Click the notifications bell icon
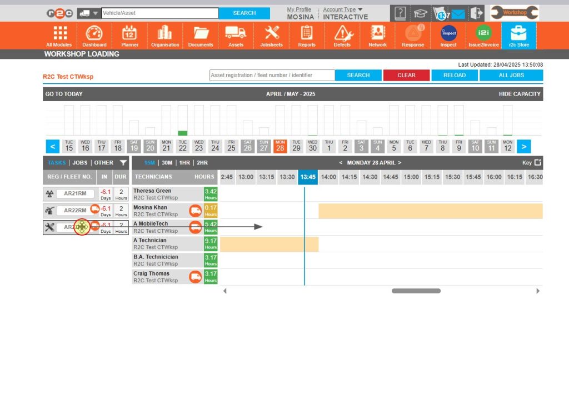This screenshot has width=569, height=394. [441, 12]
